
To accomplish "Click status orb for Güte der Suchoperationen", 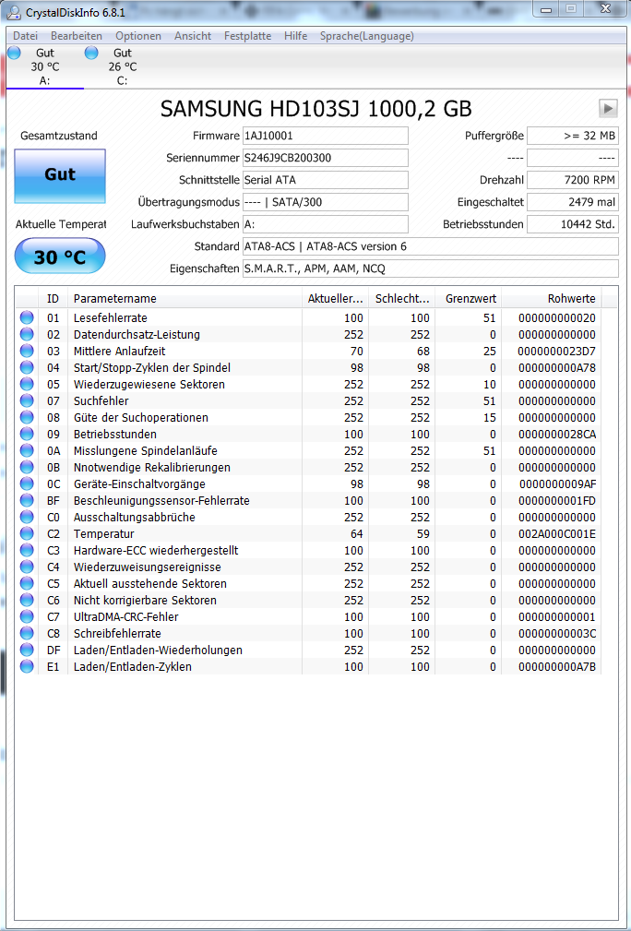I will (x=26, y=417).
